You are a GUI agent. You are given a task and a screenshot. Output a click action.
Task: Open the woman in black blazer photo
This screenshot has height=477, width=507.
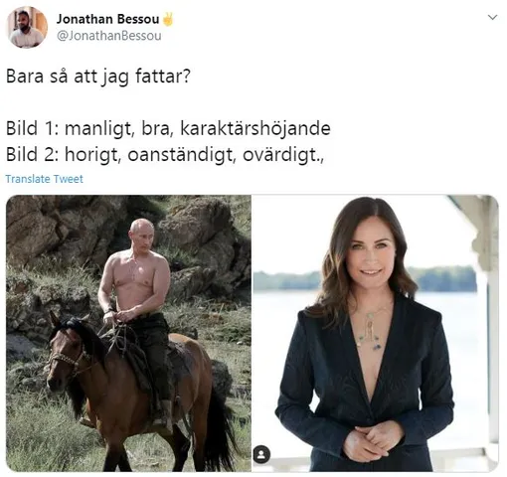[x=376, y=333]
